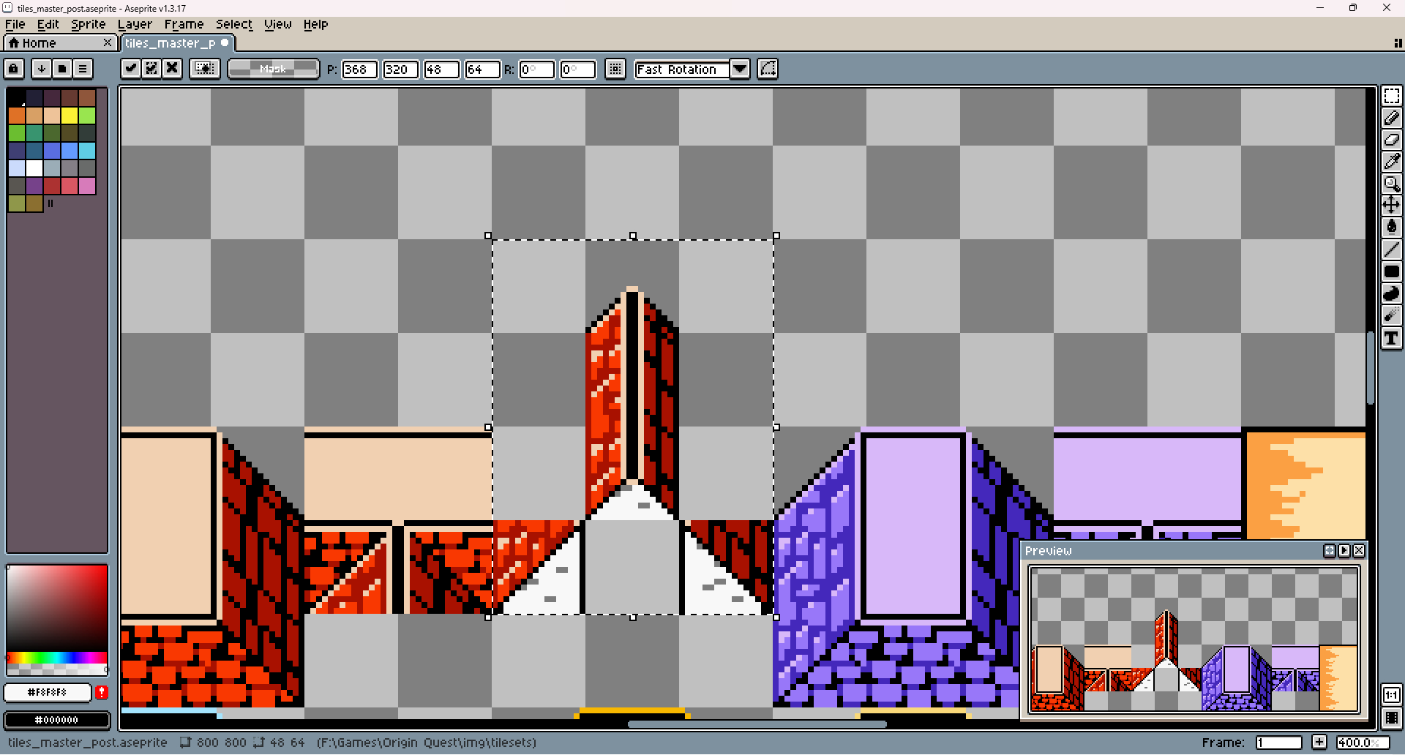Apply the transformation with the checkmark button
1405x755 pixels.
tap(131, 69)
